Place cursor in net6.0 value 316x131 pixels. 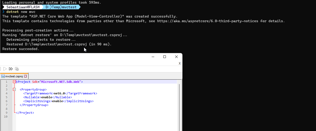59,93
